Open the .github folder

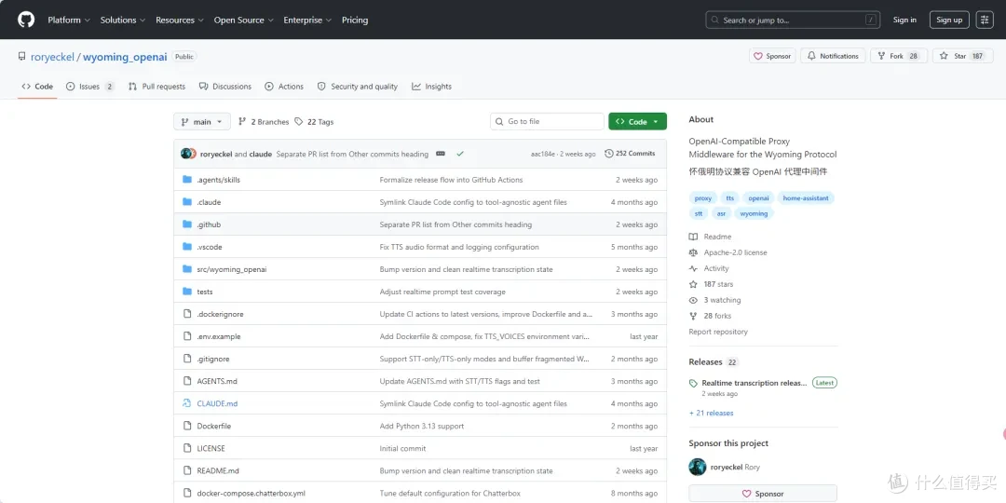pos(209,224)
